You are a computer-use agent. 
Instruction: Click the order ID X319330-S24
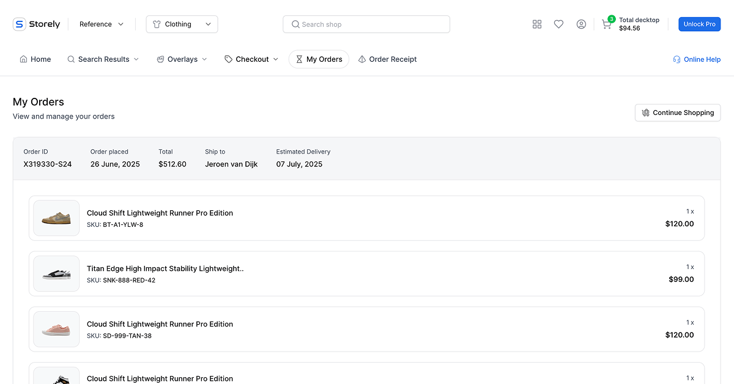[x=48, y=164]
